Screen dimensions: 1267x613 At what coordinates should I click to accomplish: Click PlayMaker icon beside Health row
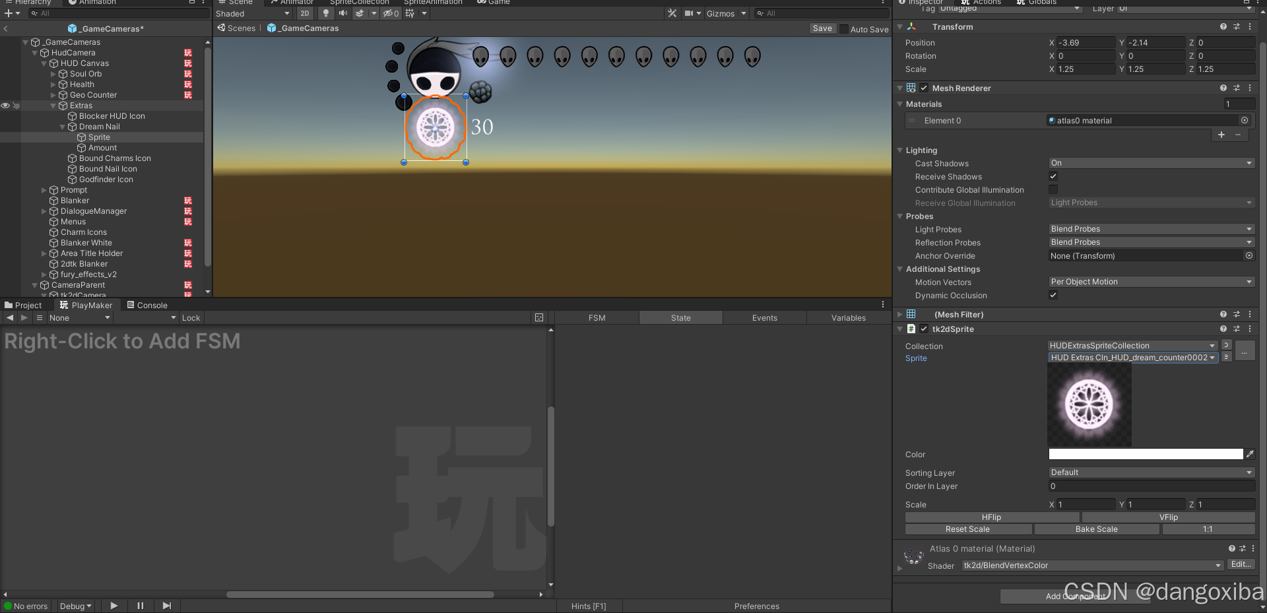click(188, 84)
